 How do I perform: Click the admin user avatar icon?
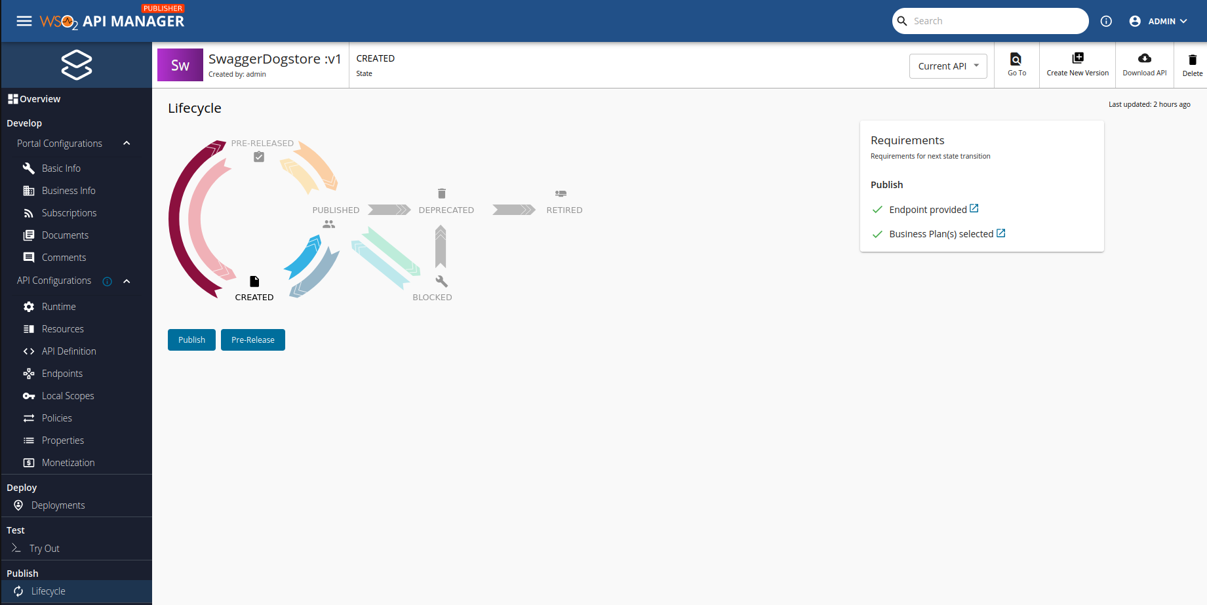[1135, 21]
